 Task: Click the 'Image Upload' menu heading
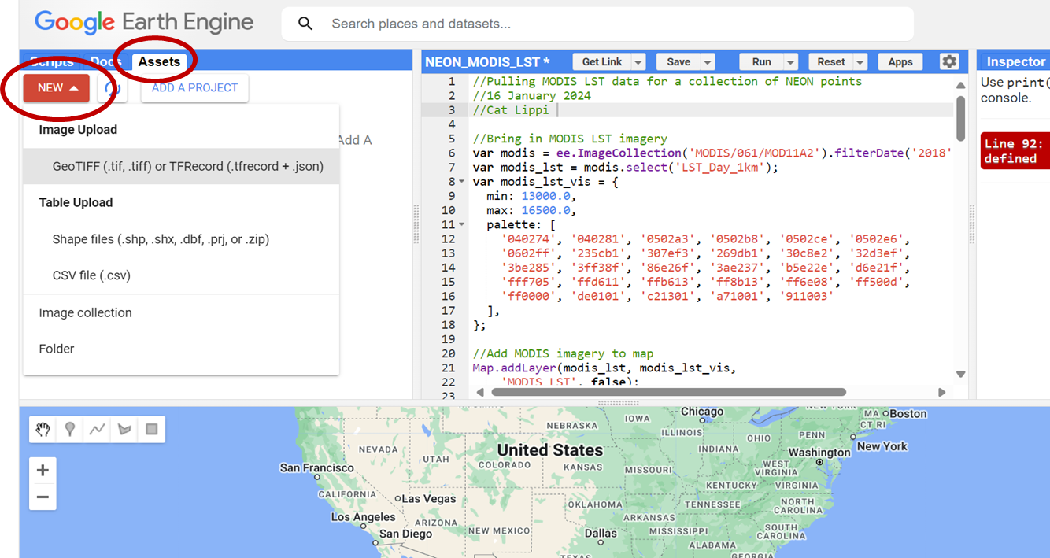point(78,130)
